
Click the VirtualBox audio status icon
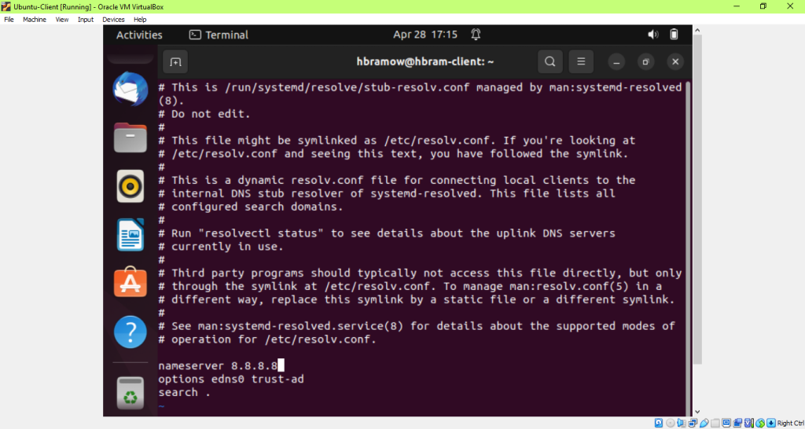click(682, 423)
